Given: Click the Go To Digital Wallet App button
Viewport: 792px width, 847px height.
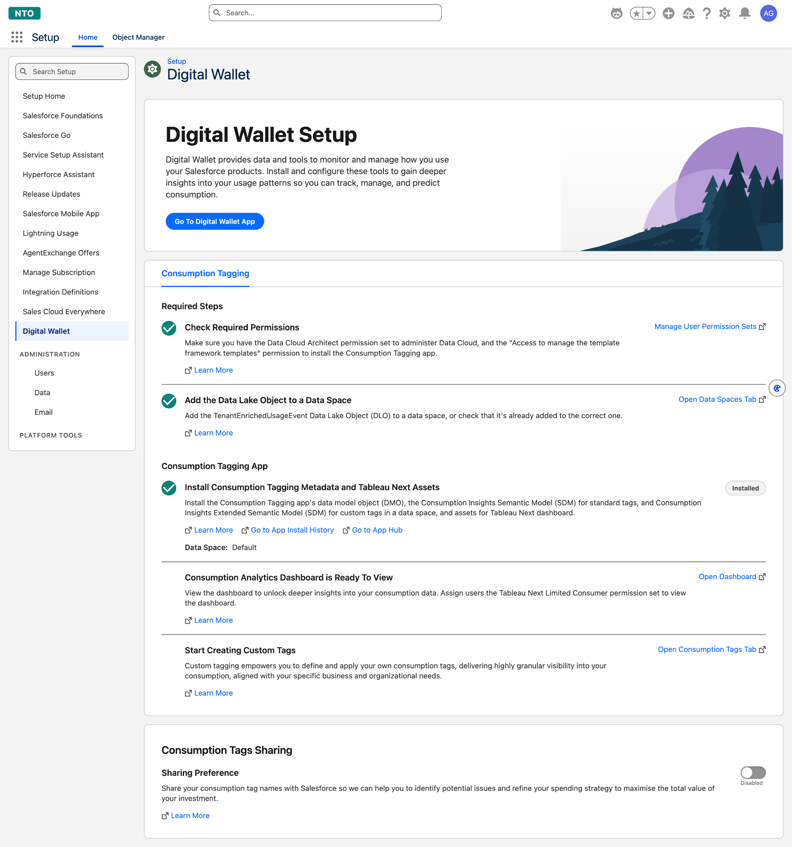Looking at the screenshot, I should coord(215,222).
